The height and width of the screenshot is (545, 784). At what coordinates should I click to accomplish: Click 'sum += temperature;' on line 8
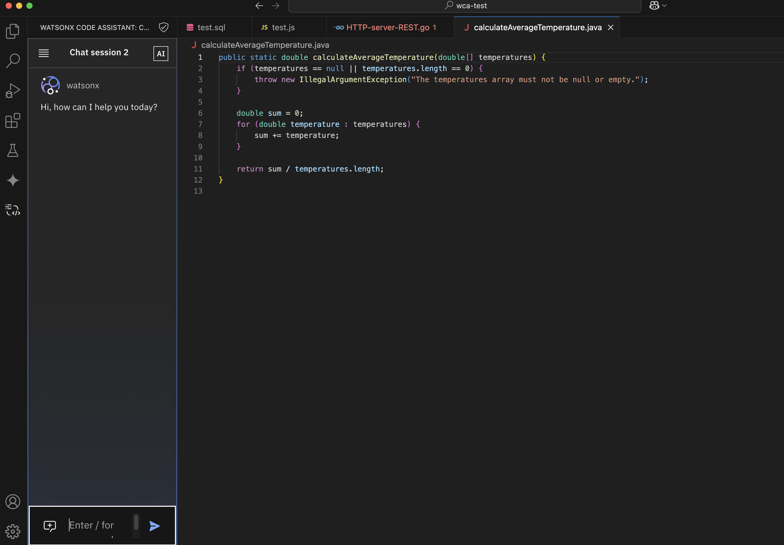tap(297, 136)
